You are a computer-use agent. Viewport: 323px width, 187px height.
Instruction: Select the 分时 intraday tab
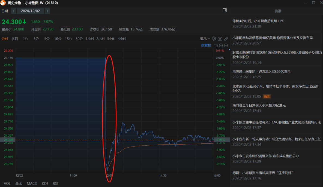[x=5, y=39]
